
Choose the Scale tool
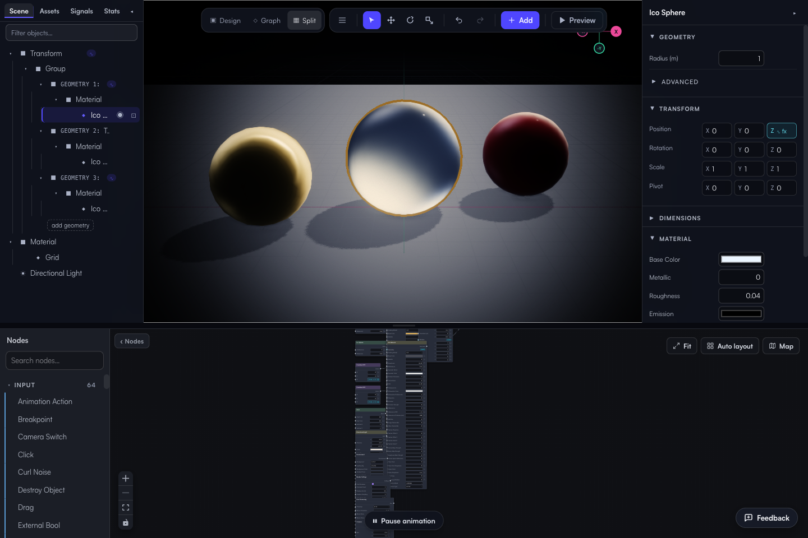pos(429,20)
